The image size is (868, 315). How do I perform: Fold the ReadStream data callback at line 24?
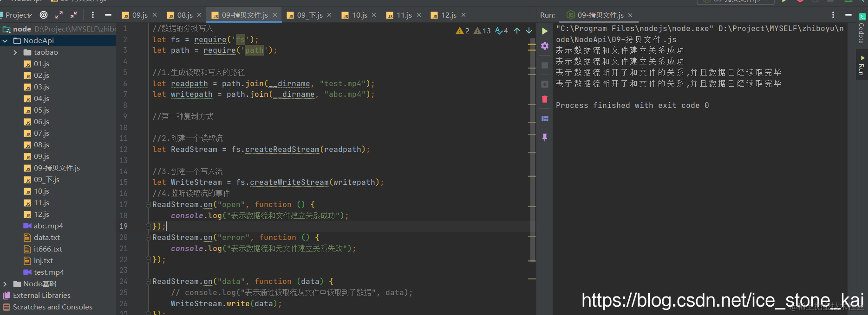pyautogui.click(x=148, y=282)
